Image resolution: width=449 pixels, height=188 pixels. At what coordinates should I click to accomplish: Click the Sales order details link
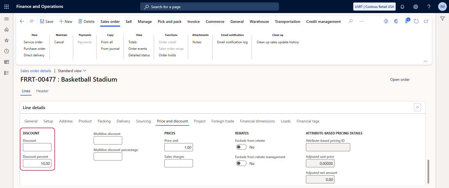tap(36, 71)
